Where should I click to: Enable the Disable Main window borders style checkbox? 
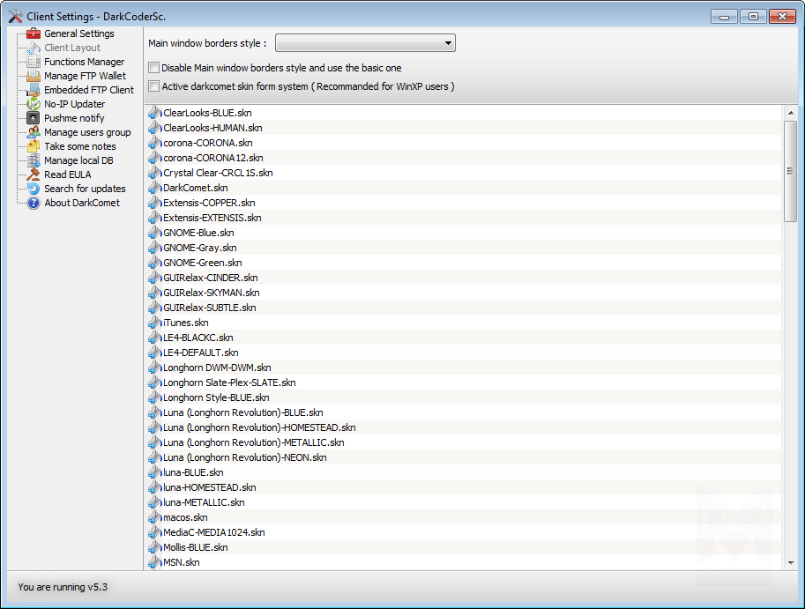pyautogui.click(x=154, y=68)
